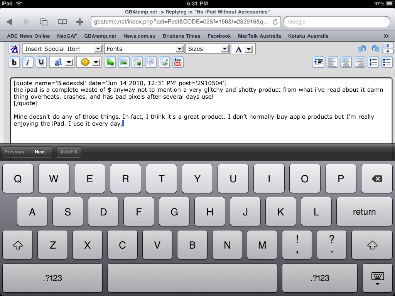Toggle bold text formatting

click(x=14, y=62)
